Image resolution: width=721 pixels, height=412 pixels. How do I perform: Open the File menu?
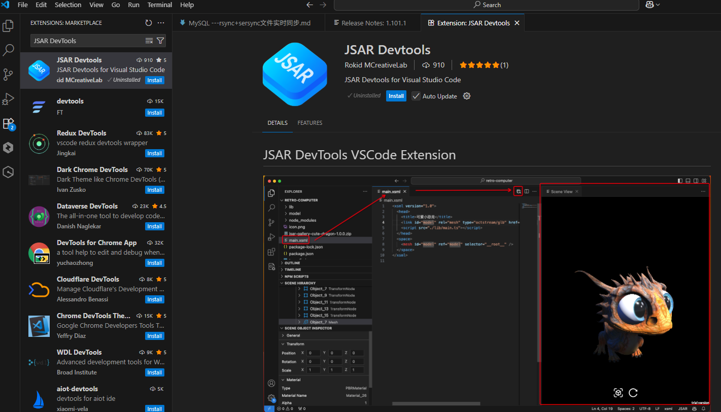click(23, 5)
